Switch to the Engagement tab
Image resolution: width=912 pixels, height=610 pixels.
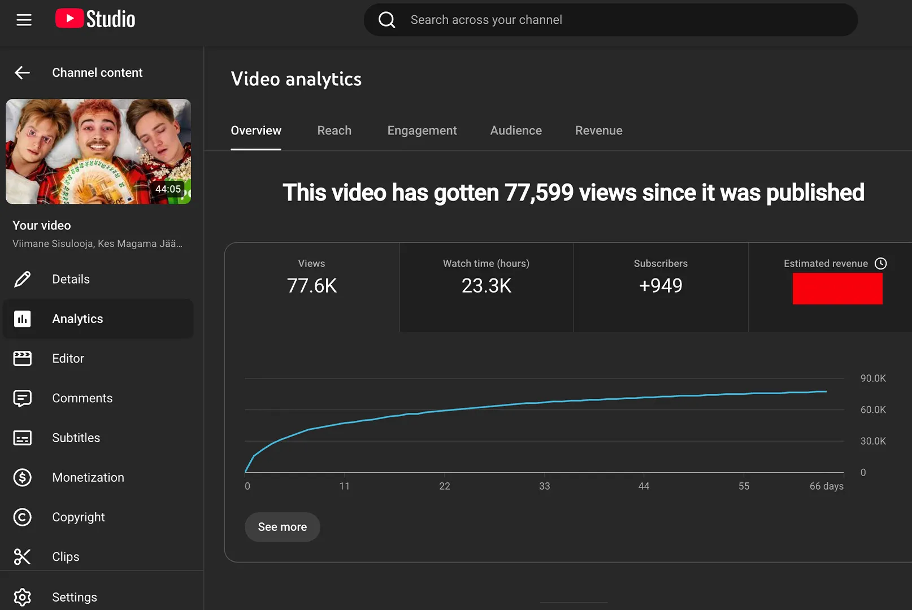422,130
